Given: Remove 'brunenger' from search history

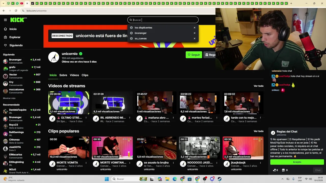Looking at the screenshot, I should (x=195, y=33).
